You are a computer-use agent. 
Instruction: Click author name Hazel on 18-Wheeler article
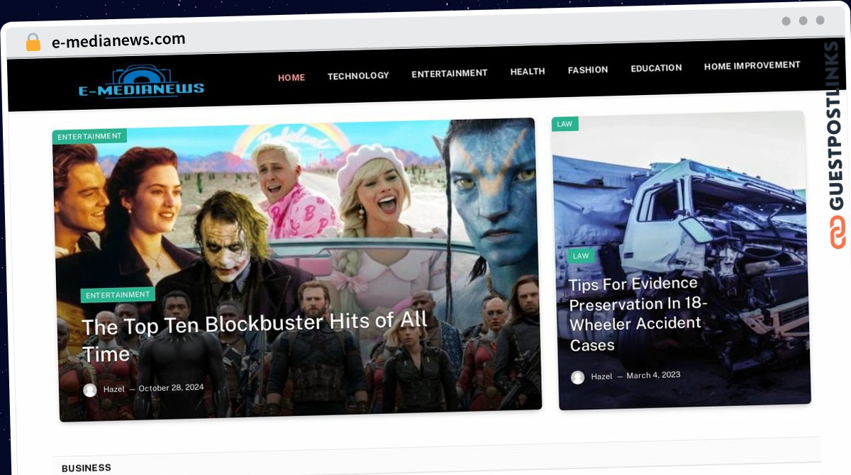(x=601, y=376)
